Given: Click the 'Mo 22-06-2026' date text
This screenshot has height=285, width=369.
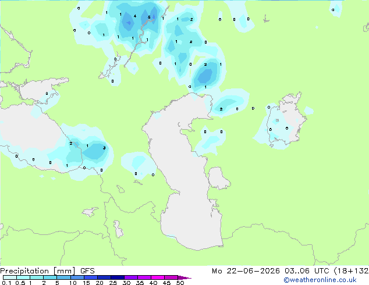Looking at the screenshot, I should (x=246, y=271).
